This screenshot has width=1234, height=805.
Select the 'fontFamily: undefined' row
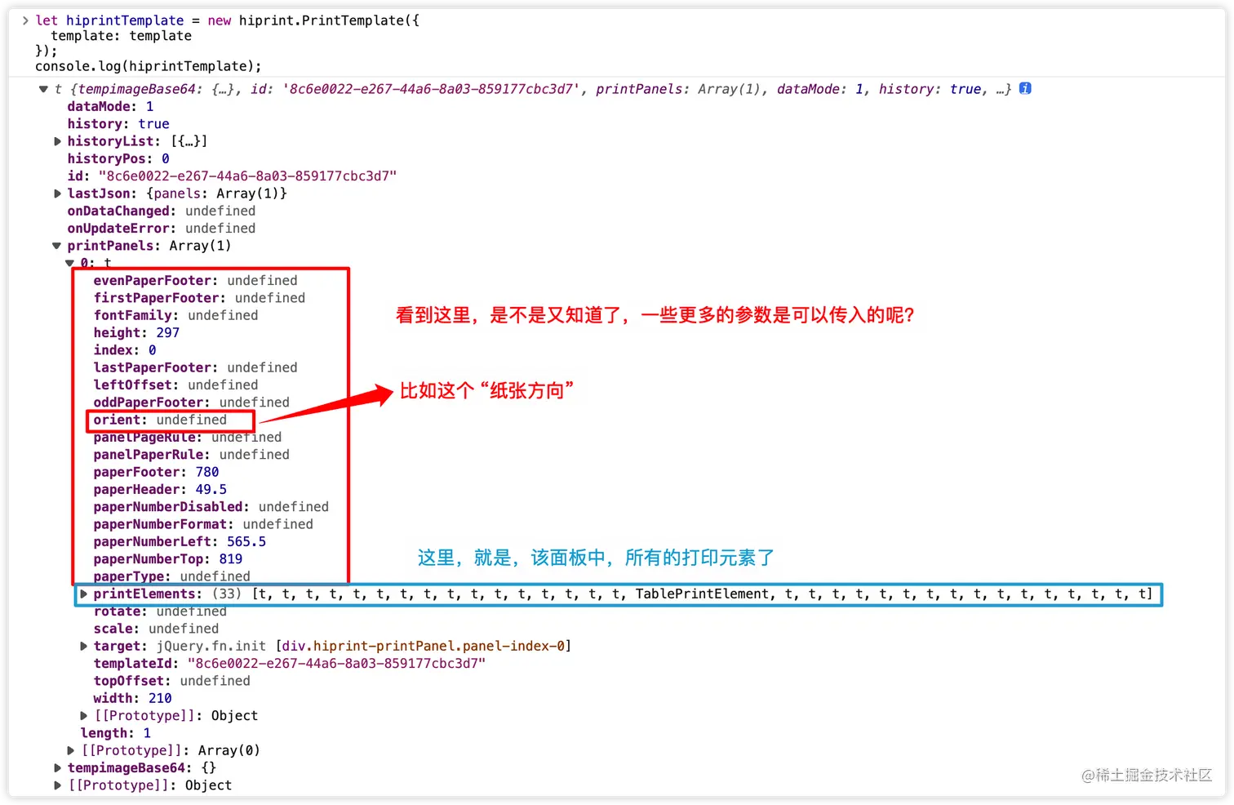(x=175, y=315)
